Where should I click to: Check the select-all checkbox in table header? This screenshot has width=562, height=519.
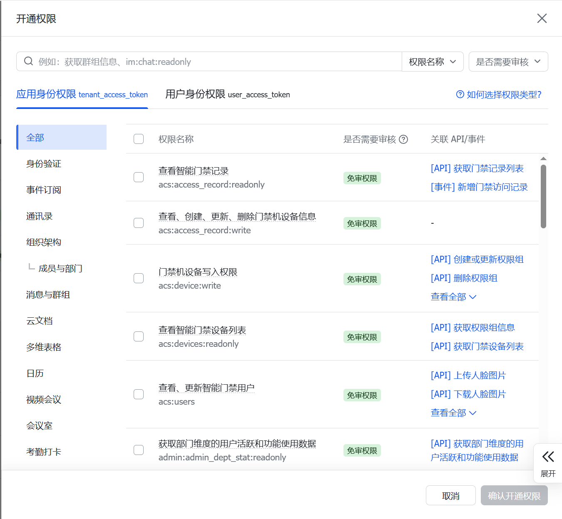[x=139, y=139]
